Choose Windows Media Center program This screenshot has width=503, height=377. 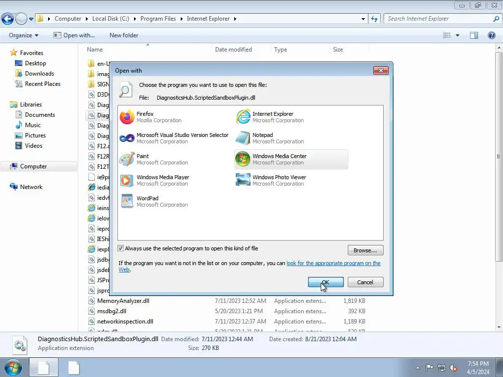[291, 160]
